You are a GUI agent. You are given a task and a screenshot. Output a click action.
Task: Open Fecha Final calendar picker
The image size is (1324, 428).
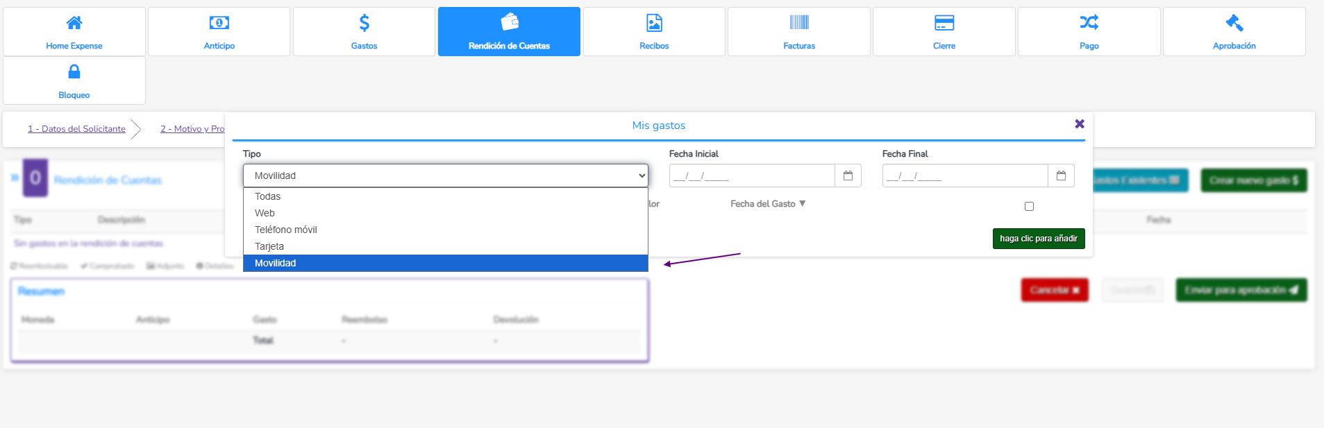coord(1061,176)
